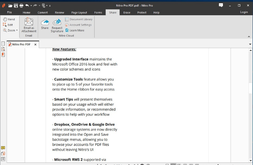Redo action with the redo arrow
The width and height of the screenshot is (253, 165).
tap(35, 6)
